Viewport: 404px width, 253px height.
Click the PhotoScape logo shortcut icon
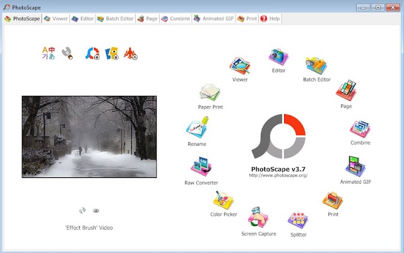pos(93,54)
